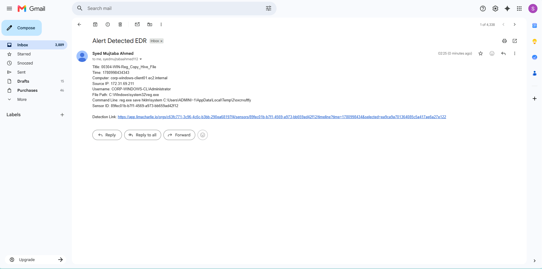Screen dimensions: 542x269
Task: Open toolbar more options menu
Action: 161,24
